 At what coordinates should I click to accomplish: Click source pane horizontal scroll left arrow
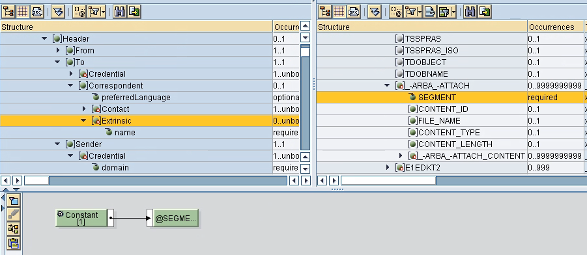click(6, 181)
